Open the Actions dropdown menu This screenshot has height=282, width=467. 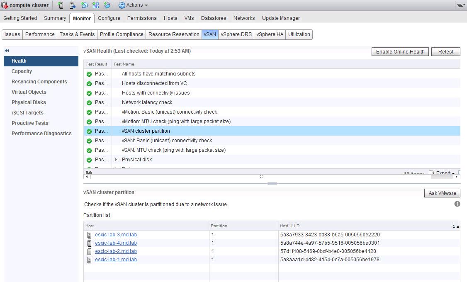coord(133,5)
